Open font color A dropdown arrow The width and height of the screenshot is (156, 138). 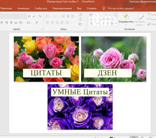(x=41, y=23)
